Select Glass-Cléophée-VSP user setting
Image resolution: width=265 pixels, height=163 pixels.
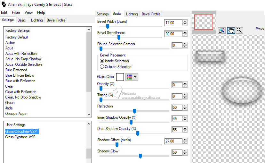pyautogui.click(x=22, y=132)
